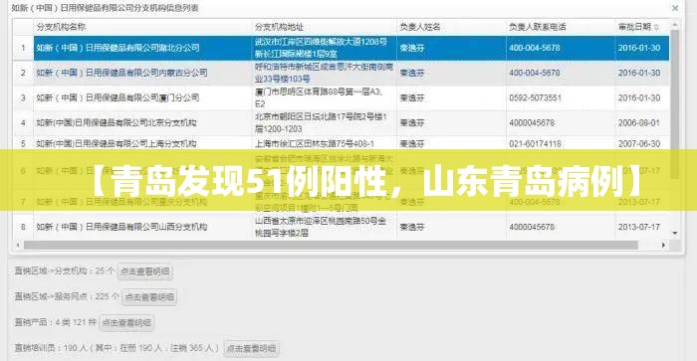View details for 直销产品 4类 121种
The image size is (697, 361).
(126, 322)
